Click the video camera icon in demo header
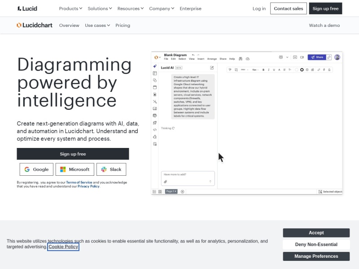Viewport: 359px width, 269px height. (x=302, y=57)
